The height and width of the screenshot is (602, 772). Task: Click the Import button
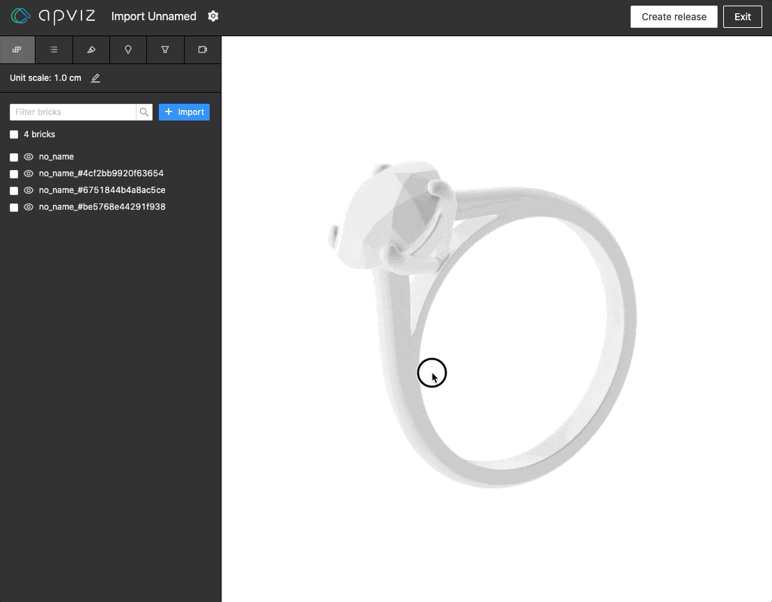[184, 112]
